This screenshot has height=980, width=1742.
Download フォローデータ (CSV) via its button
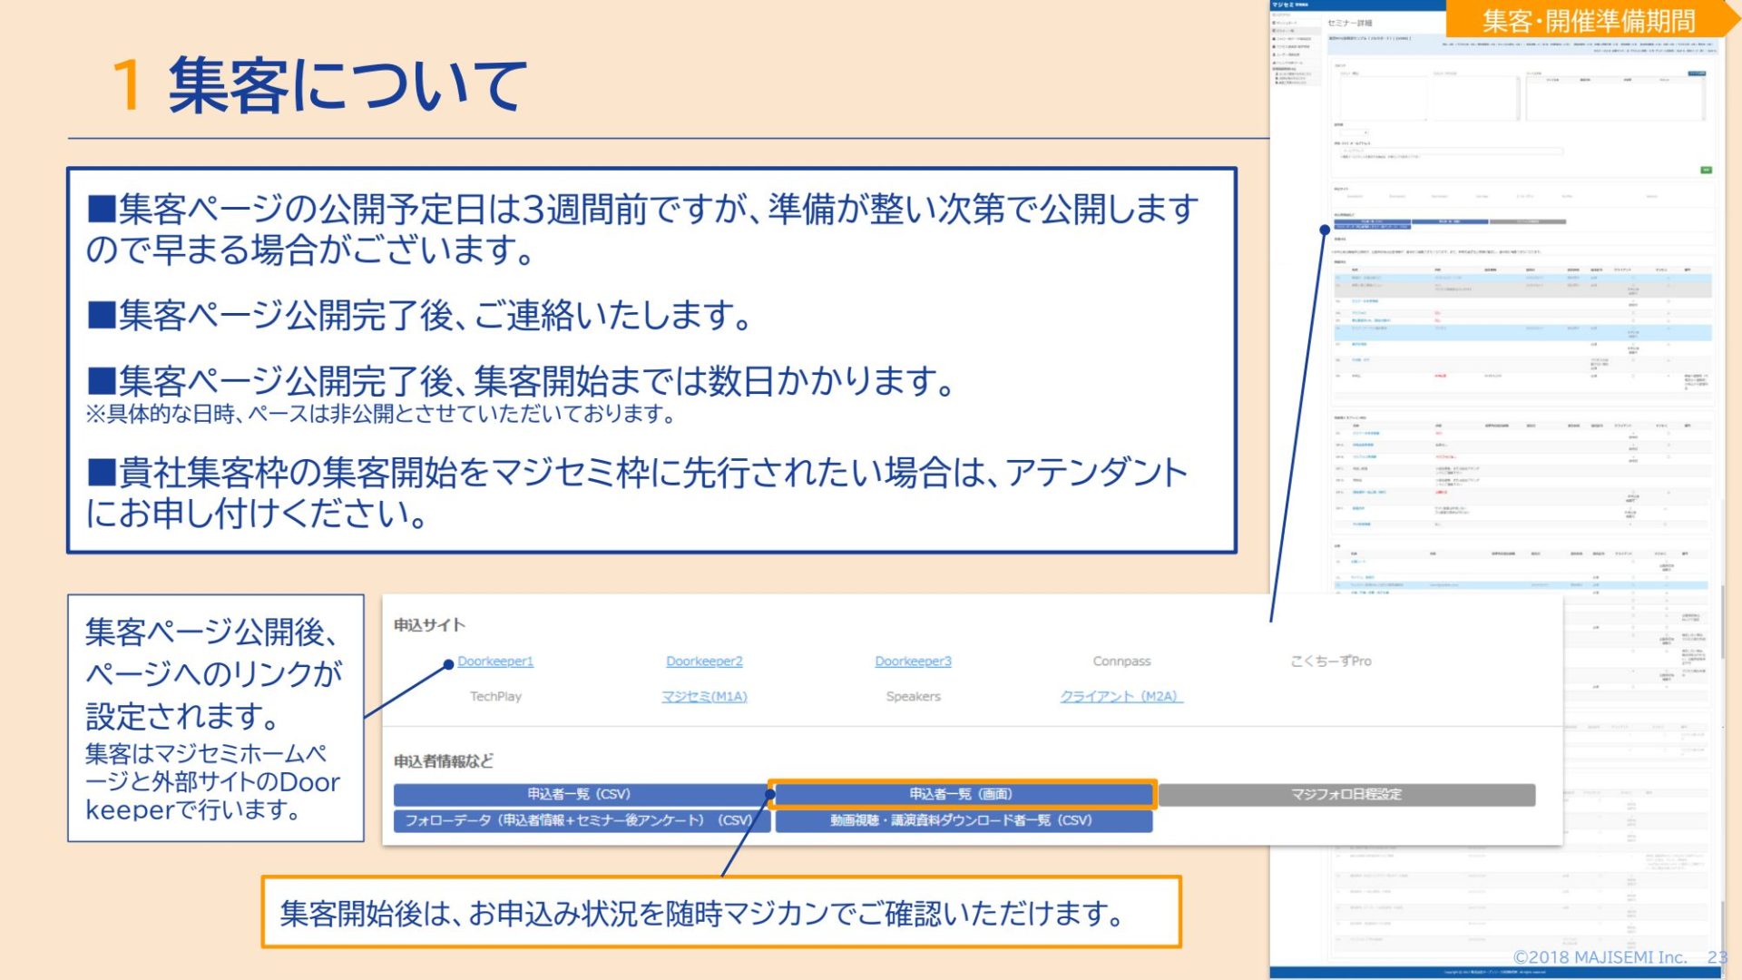[581, 820]
